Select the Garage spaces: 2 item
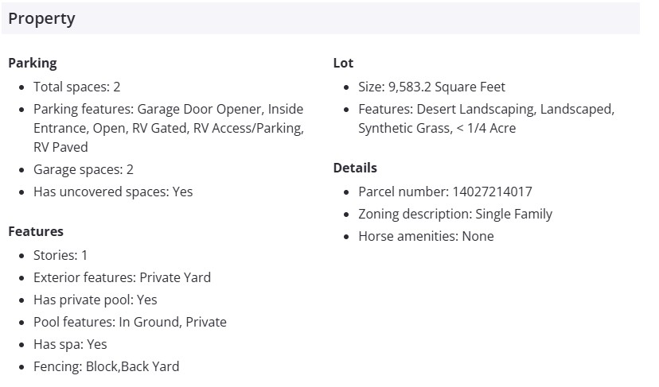Image resolution: width=659 pixels, height=387 pixels. 83,169
